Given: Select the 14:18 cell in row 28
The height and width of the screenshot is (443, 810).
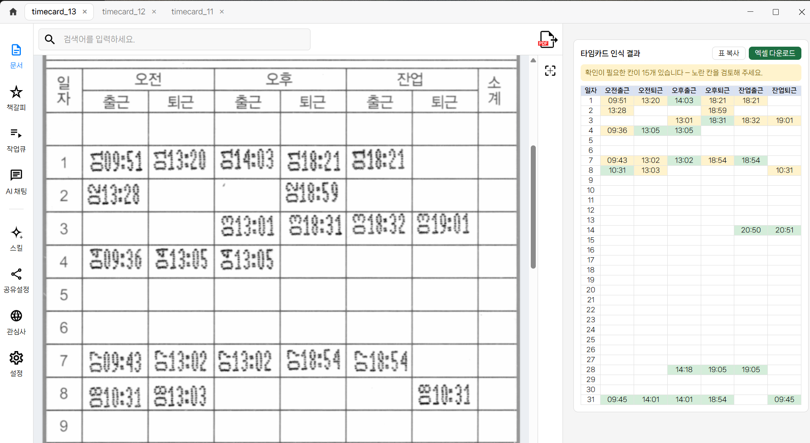Looking at the screenshot, I should point(684,370).
